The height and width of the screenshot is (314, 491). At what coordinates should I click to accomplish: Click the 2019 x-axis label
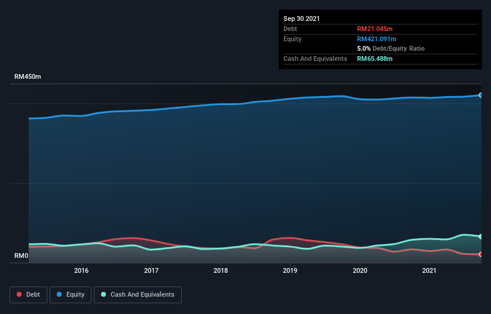290,270
